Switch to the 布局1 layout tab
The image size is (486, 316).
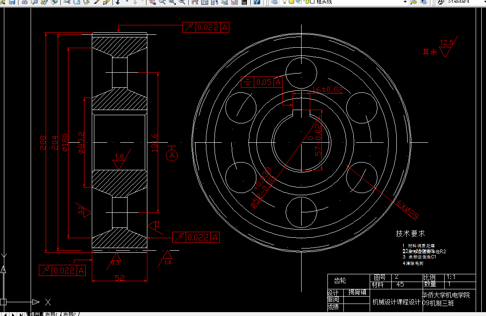click(x=51, y=314)
